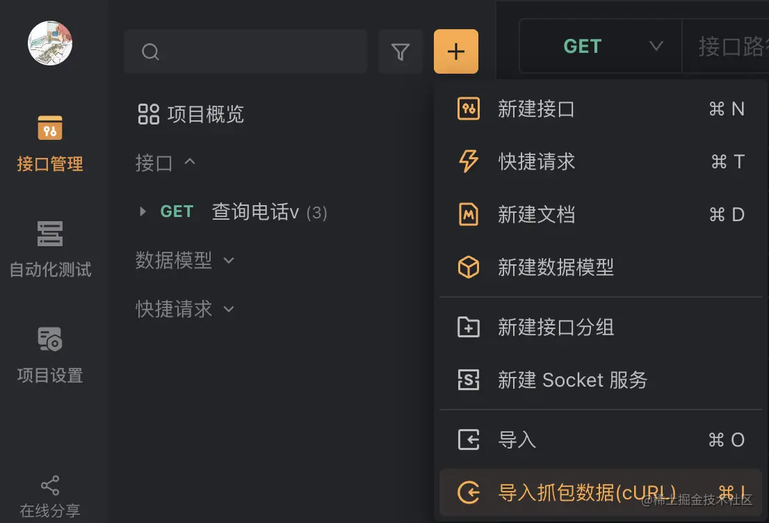Click the user avatar thumbnail
Viewport: 769px width, 523px height.
[49, 43]
